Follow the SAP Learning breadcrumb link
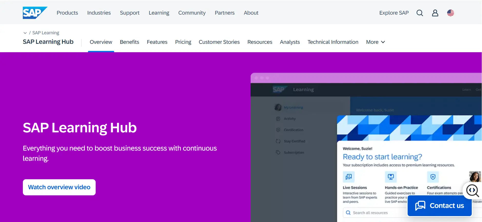The width and height of the screenshot is (482, 222). point(46,33)
